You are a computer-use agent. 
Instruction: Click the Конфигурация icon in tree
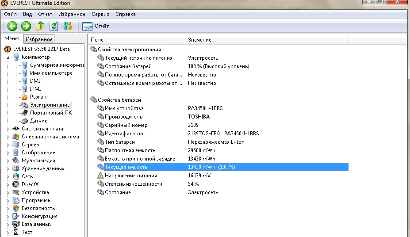coord(16,216)
